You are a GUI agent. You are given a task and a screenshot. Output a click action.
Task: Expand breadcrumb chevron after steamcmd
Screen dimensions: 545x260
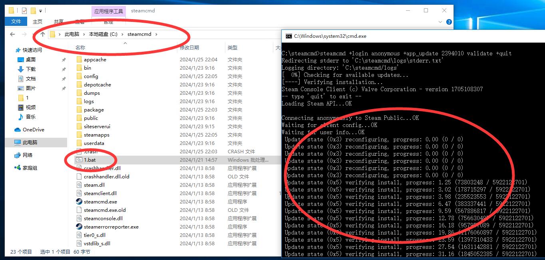156,34
